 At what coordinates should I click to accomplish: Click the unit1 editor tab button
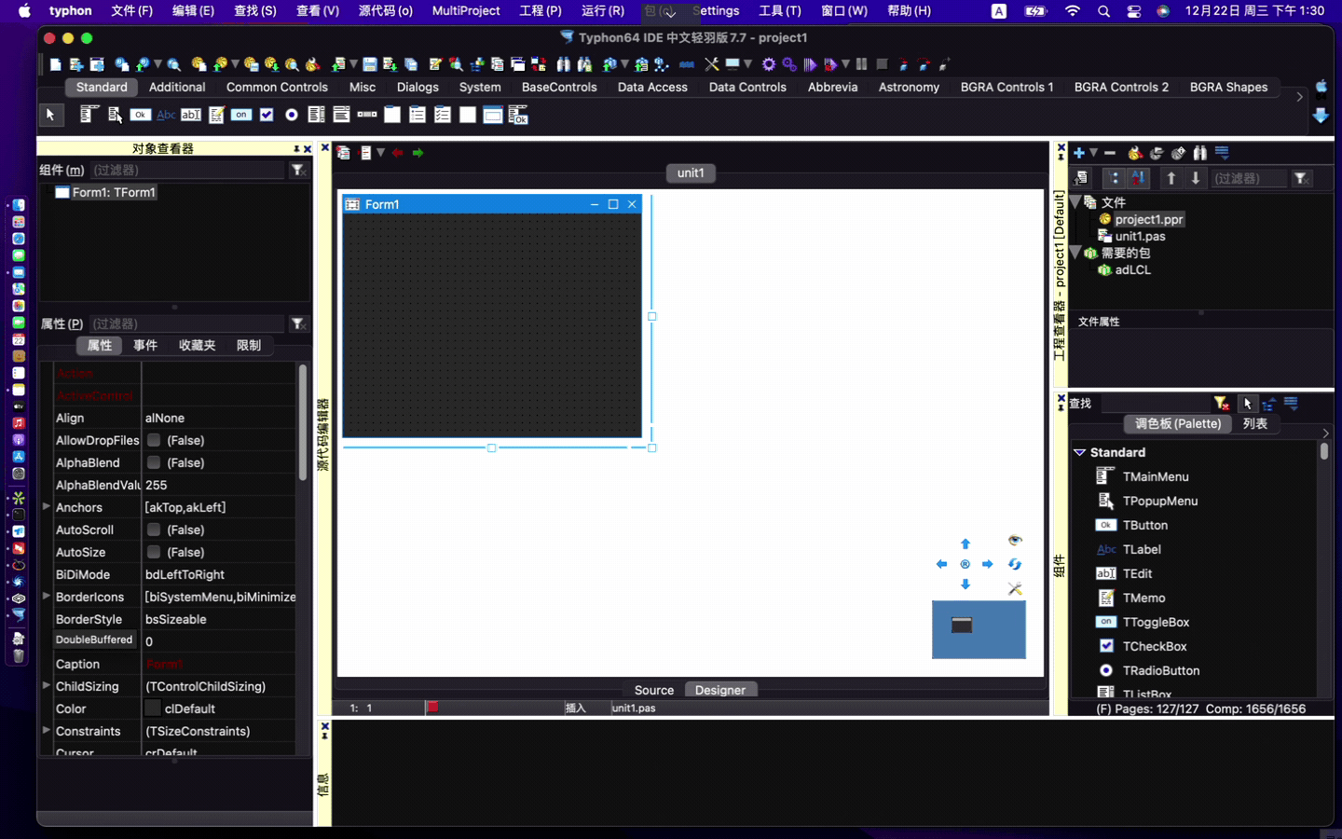click(x=691, y=172)
